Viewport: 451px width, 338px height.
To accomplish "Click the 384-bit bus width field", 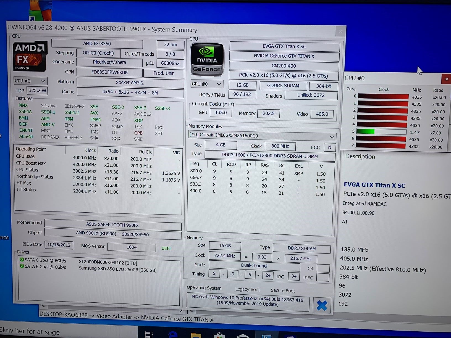I will point(323,86).
